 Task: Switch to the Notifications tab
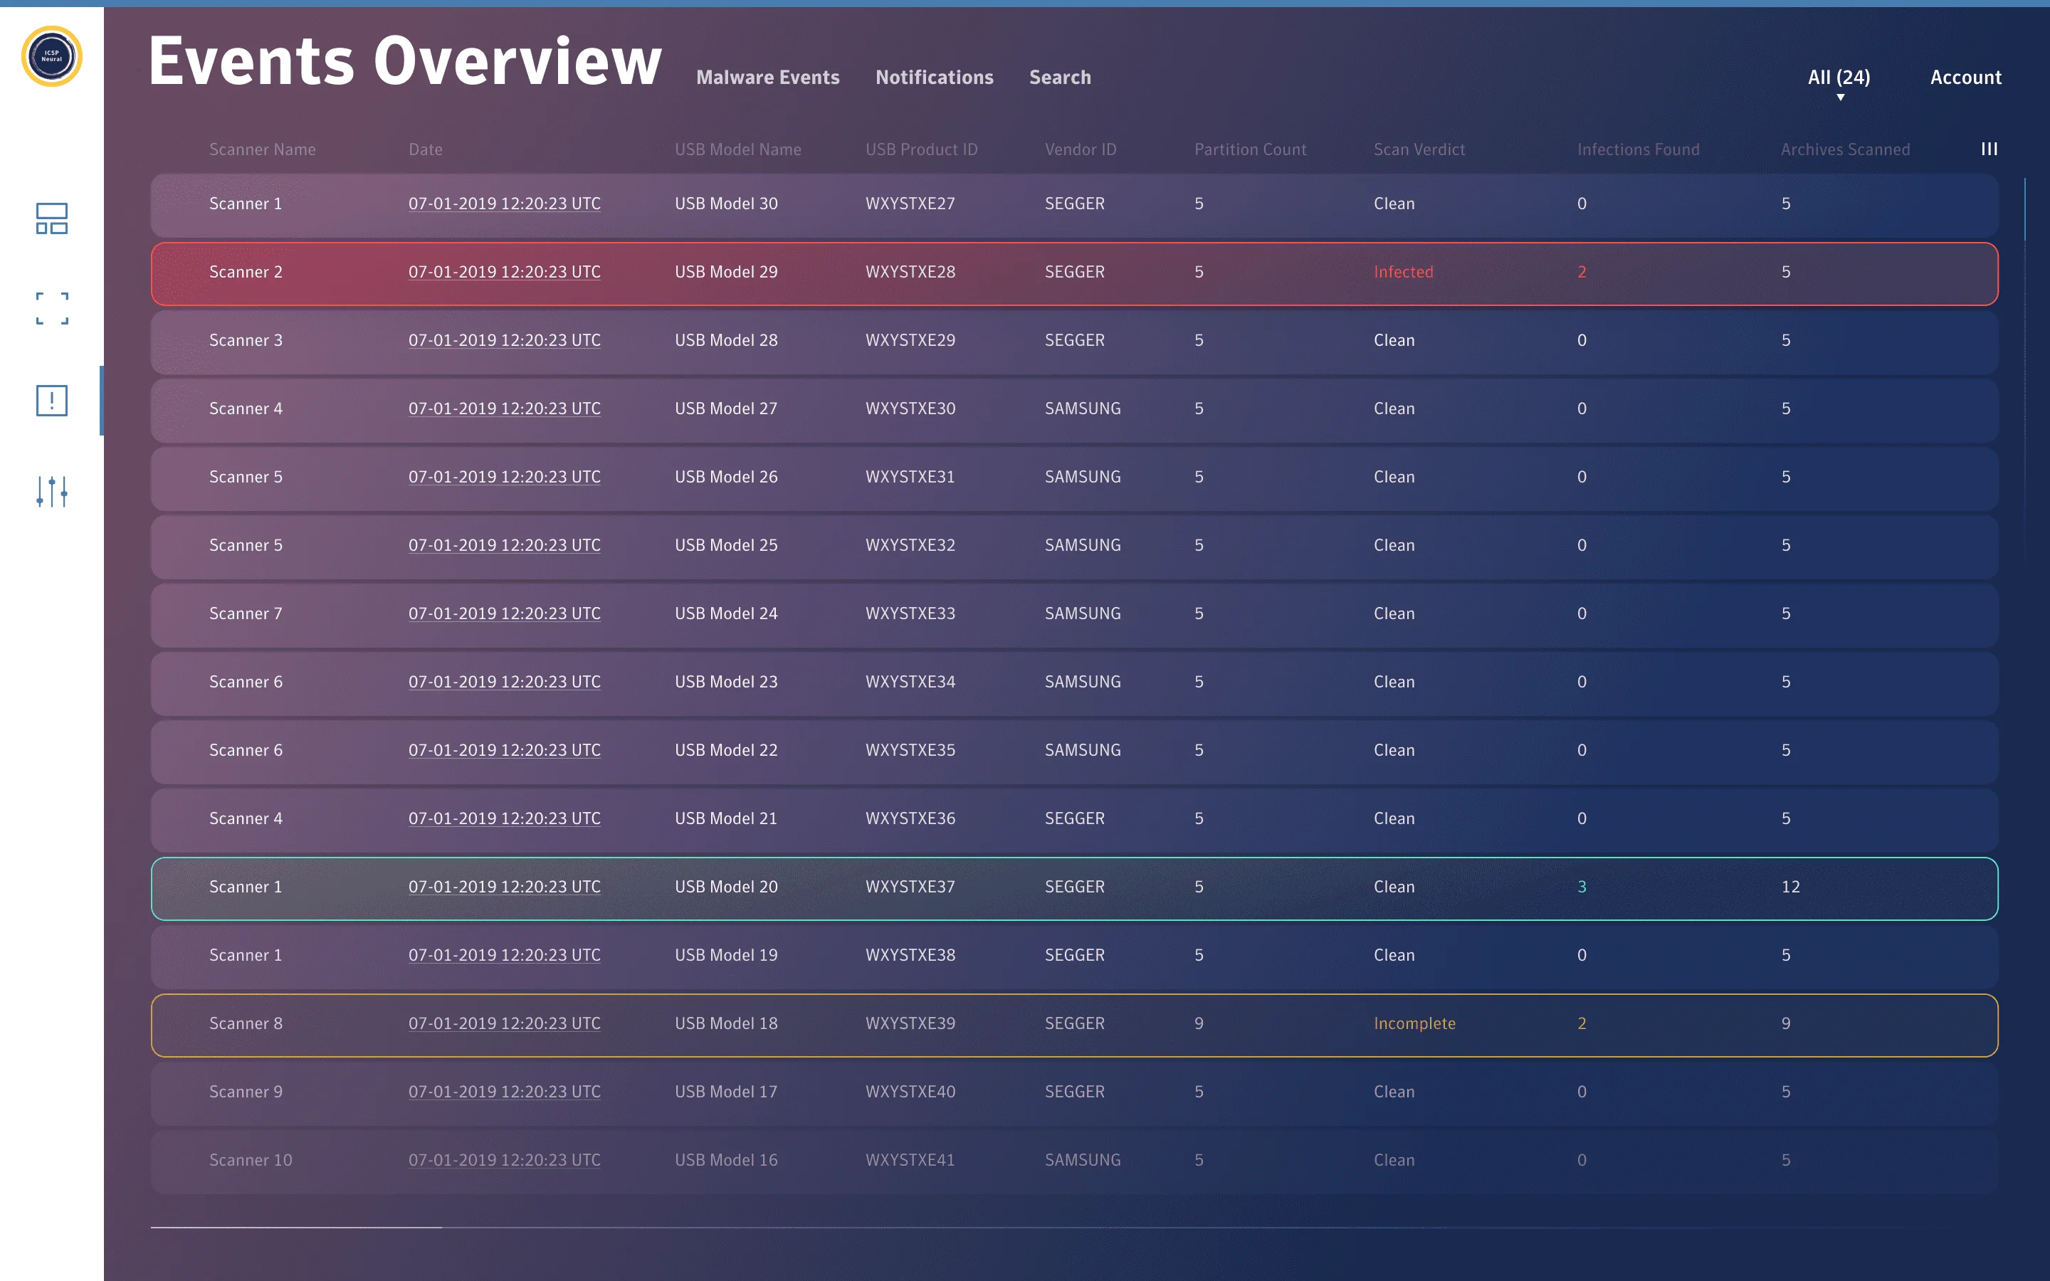tap(935, 77)
